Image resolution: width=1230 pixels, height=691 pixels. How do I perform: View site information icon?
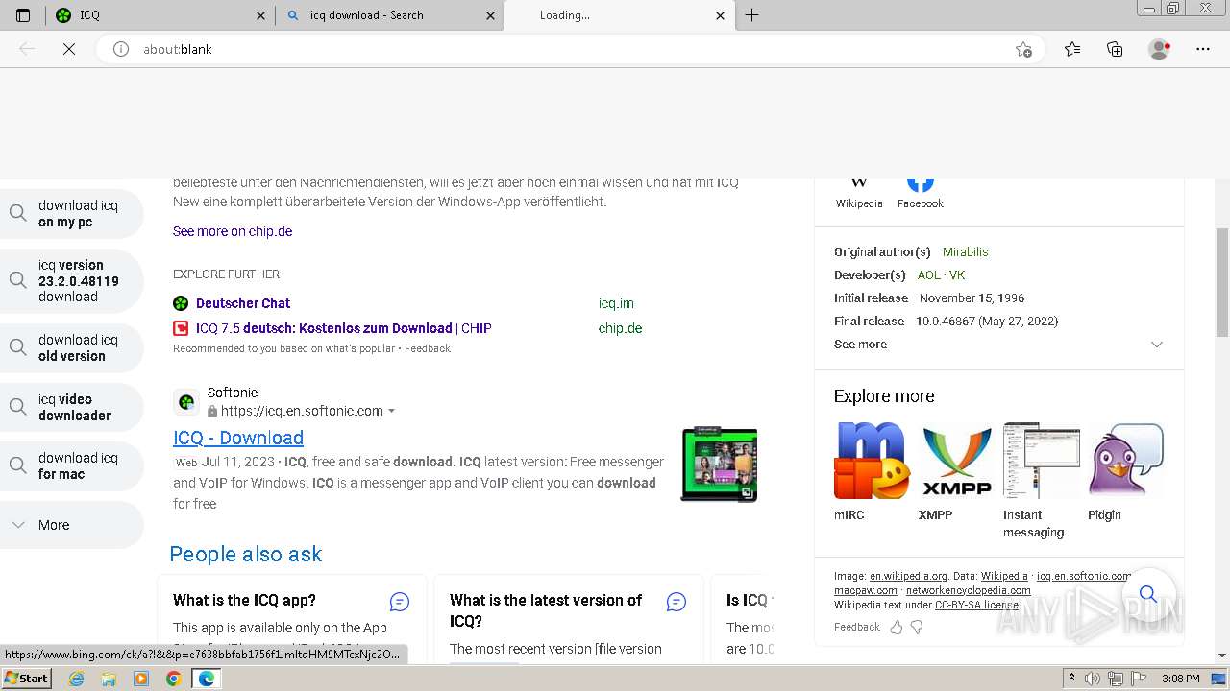pos(121,49)
